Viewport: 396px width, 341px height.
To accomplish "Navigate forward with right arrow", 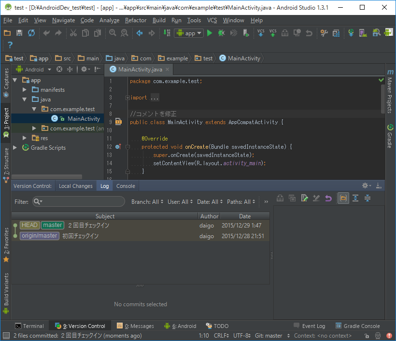I will (152, 33).
